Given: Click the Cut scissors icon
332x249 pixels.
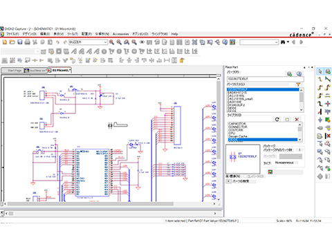Looking at the screenshot, I should coord(35,42).
